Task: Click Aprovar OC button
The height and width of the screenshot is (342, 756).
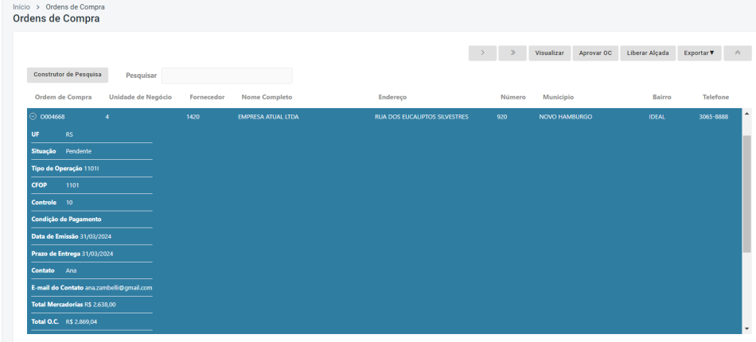Action: coord(595,53)
